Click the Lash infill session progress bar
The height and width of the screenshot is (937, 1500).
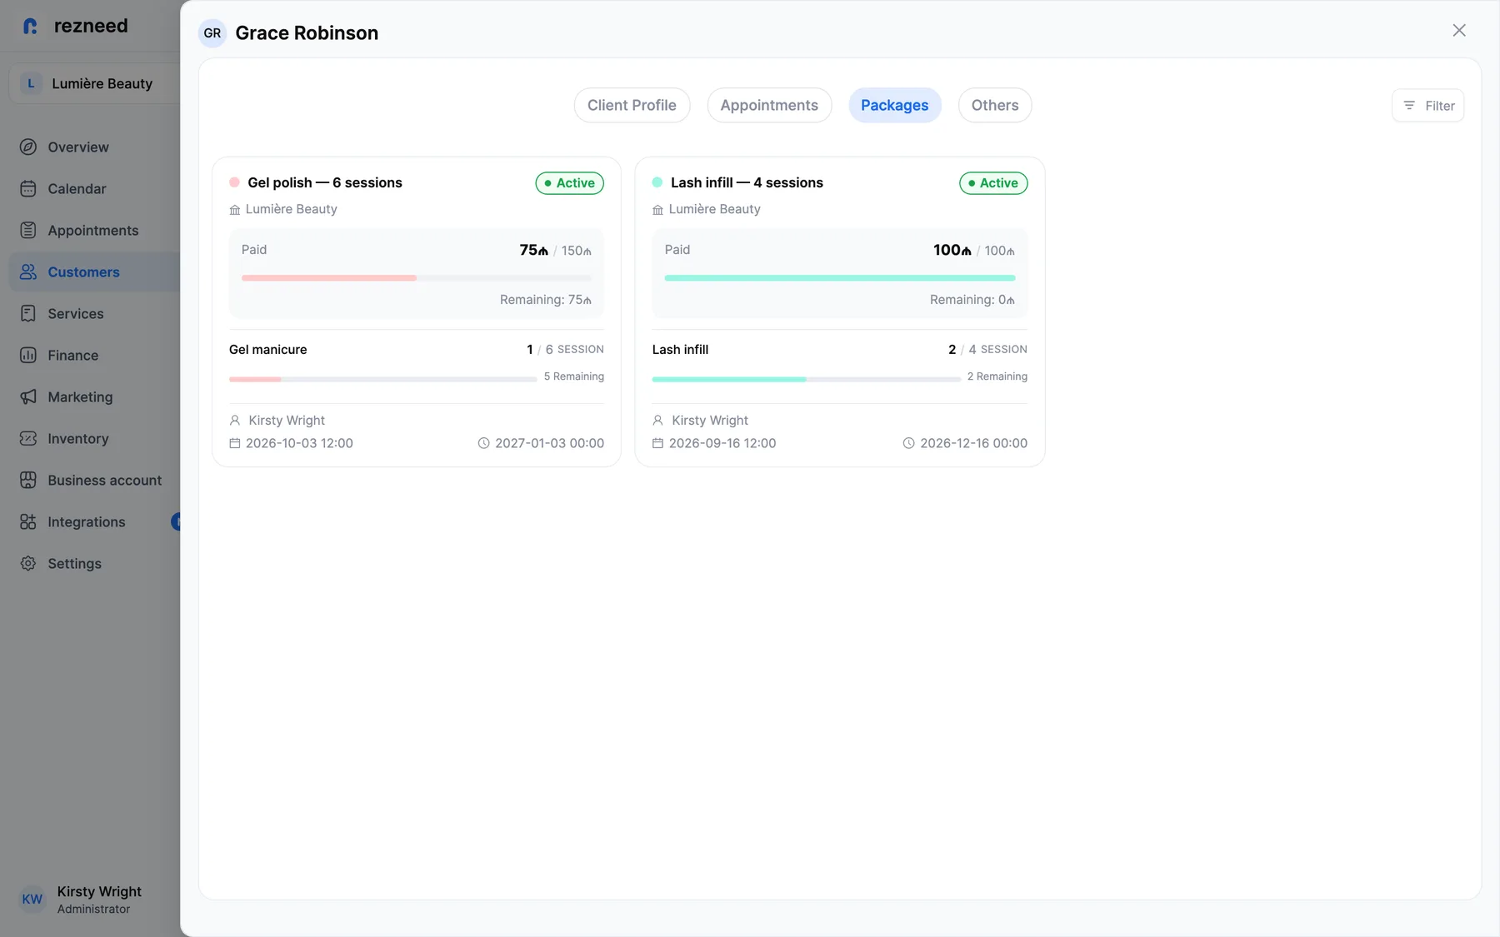tap(807, 379)
